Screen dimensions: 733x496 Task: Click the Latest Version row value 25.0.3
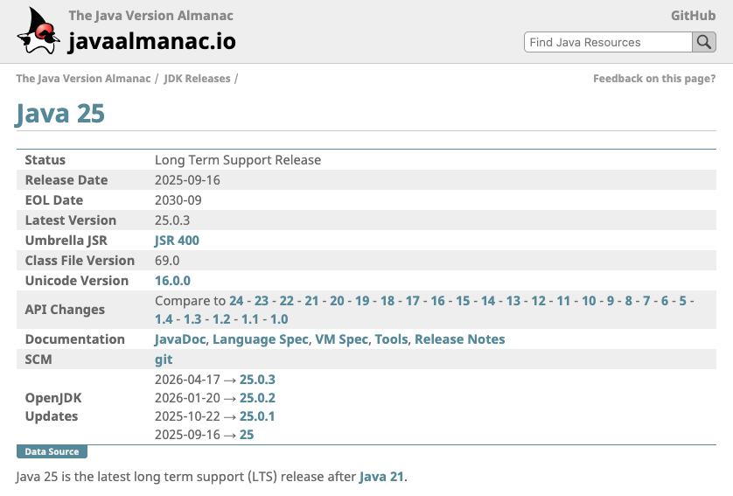pyautogui.click(x=172, y=220)
